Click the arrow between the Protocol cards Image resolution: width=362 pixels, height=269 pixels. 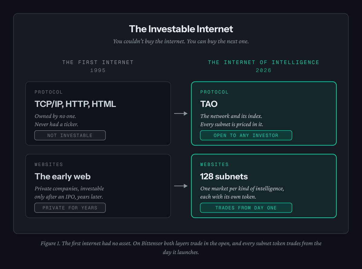coord(181,113)
